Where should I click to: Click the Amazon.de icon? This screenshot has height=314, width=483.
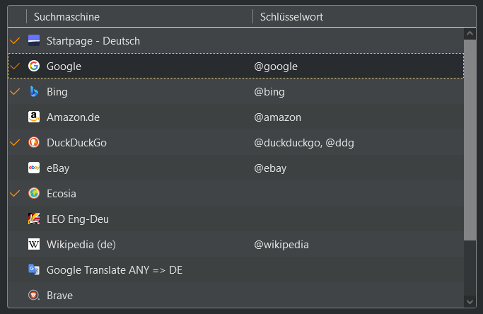(34, 117)
